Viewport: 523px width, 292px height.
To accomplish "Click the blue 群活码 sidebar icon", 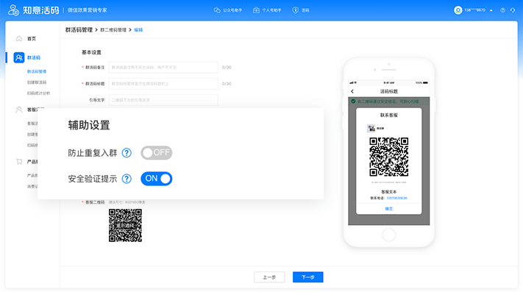I will pyautogui.click(x=19, y=57).
